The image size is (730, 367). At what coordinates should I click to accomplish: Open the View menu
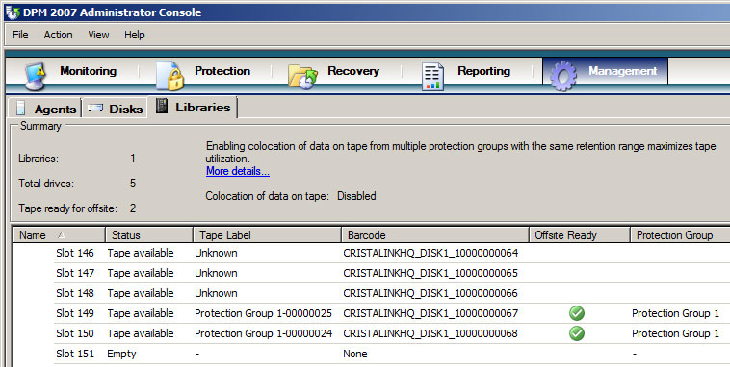(x=98, y=35)
